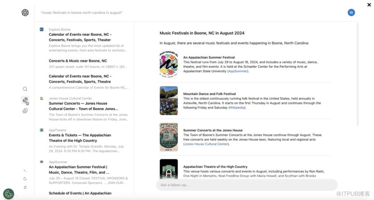
Task: Open the AppSummer citation link
Action: (238, 71)
